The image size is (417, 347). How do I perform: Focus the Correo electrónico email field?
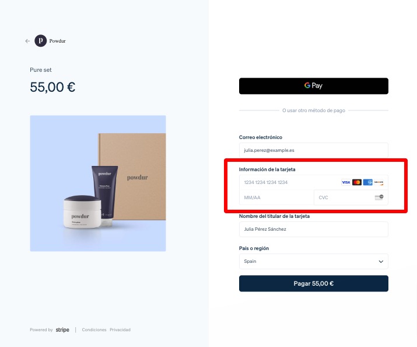pos(314,151)
